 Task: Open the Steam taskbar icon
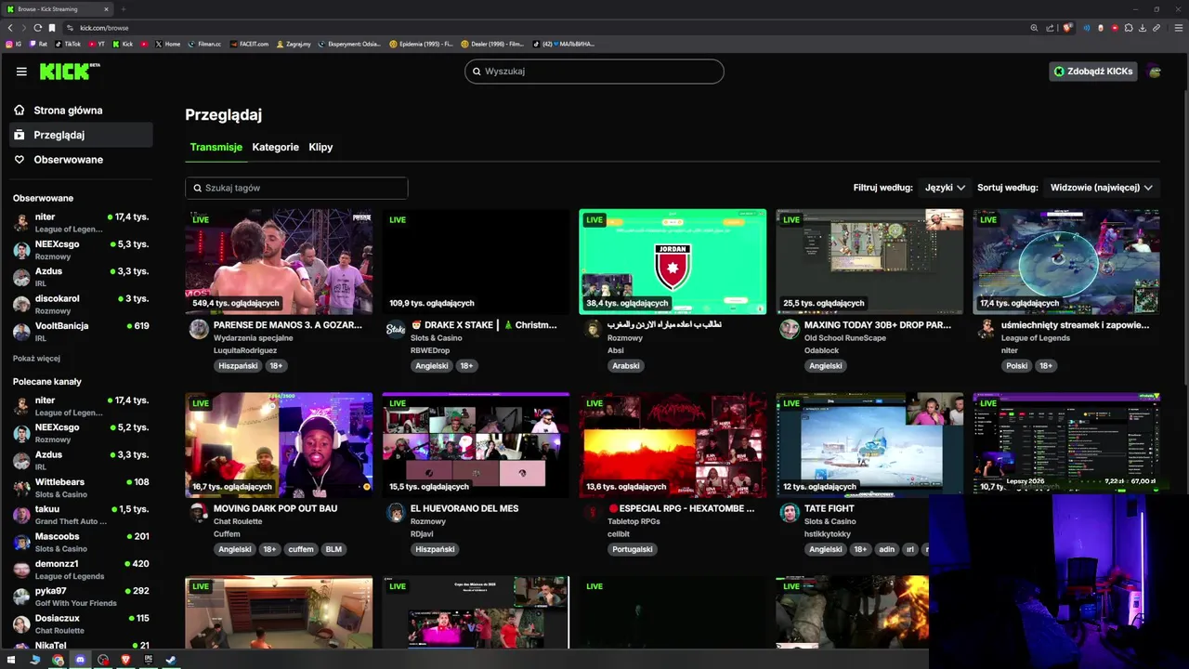pyautogui.click(x=171, y=660)
